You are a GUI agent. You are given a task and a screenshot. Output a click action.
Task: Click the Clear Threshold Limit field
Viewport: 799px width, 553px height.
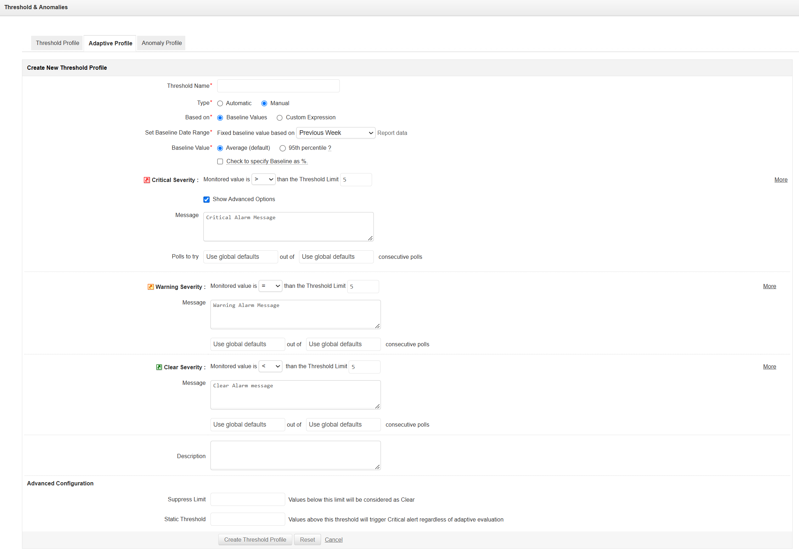click(x=365, y=367)
